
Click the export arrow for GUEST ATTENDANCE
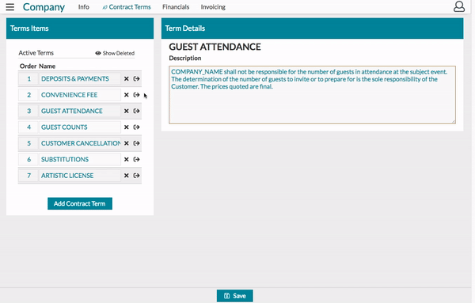click(x=137, y=111)
